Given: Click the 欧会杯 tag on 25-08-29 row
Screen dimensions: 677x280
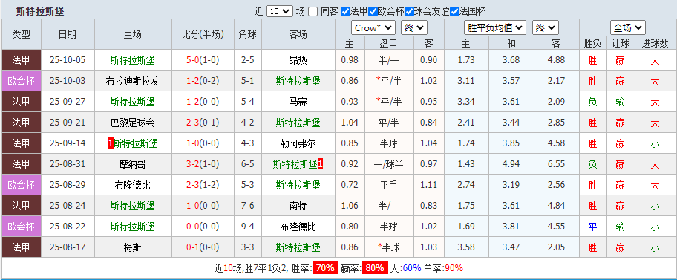Looking at the screenshot, I should [x=21, y=185].
